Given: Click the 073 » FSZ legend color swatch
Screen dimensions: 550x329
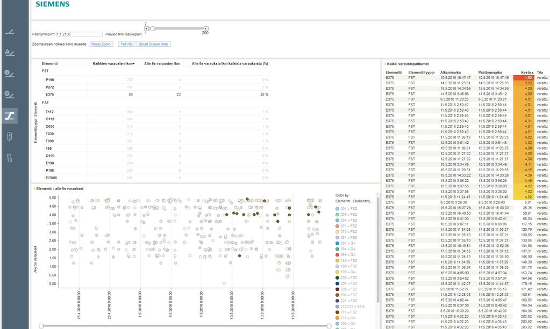Looking at the screenshot, I should pos(338,232).
